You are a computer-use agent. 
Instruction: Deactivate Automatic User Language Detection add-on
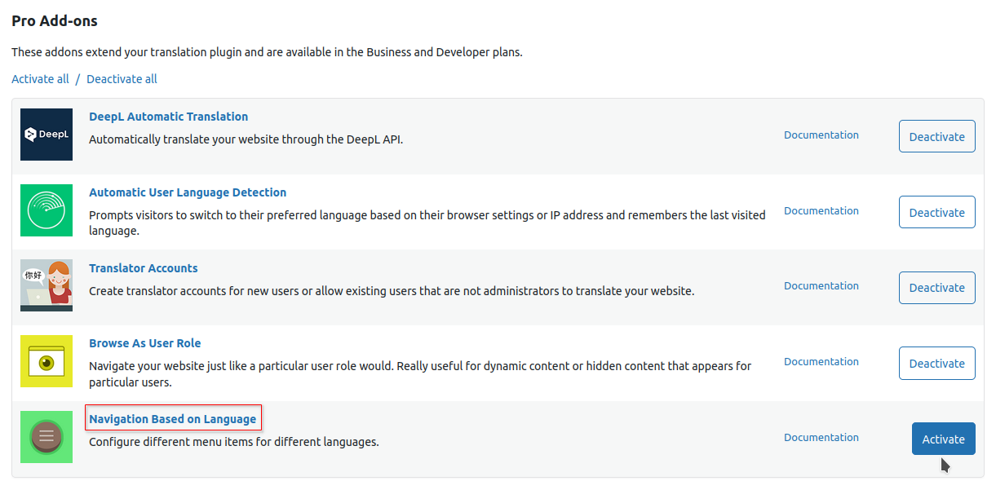pos(936,212)
